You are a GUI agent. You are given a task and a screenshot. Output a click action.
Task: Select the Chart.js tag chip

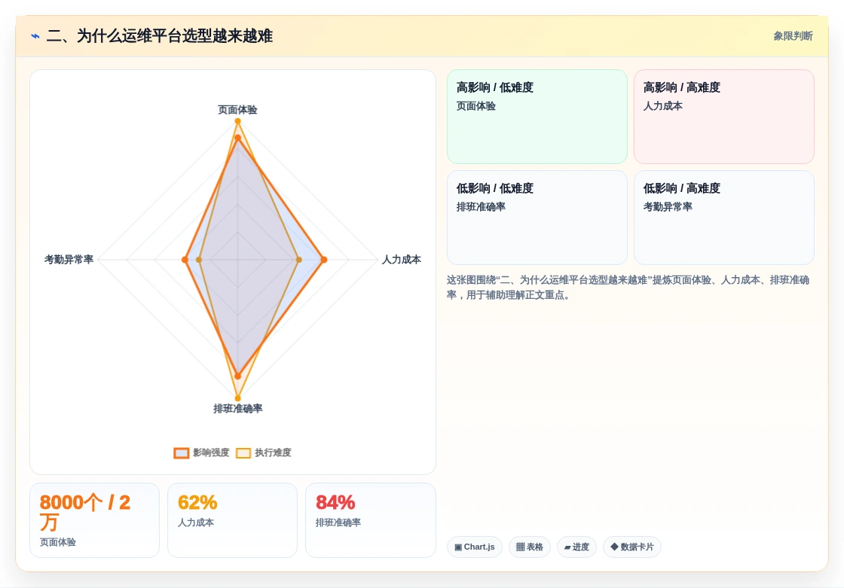(x=474, y=547)
